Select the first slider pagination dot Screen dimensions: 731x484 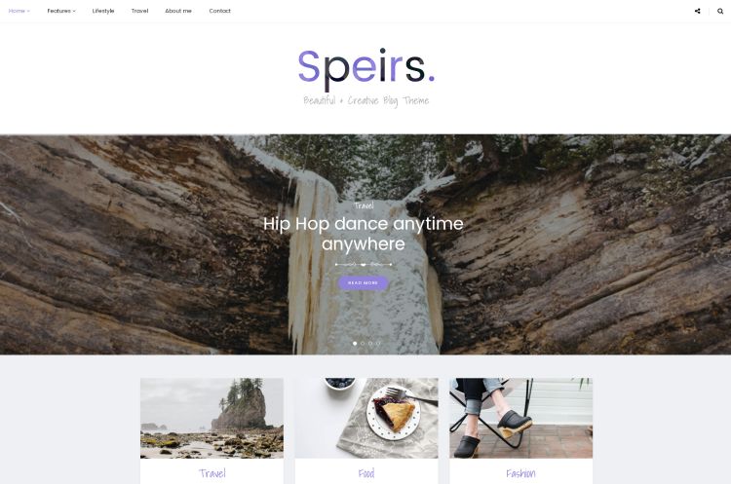click(355, 344)
